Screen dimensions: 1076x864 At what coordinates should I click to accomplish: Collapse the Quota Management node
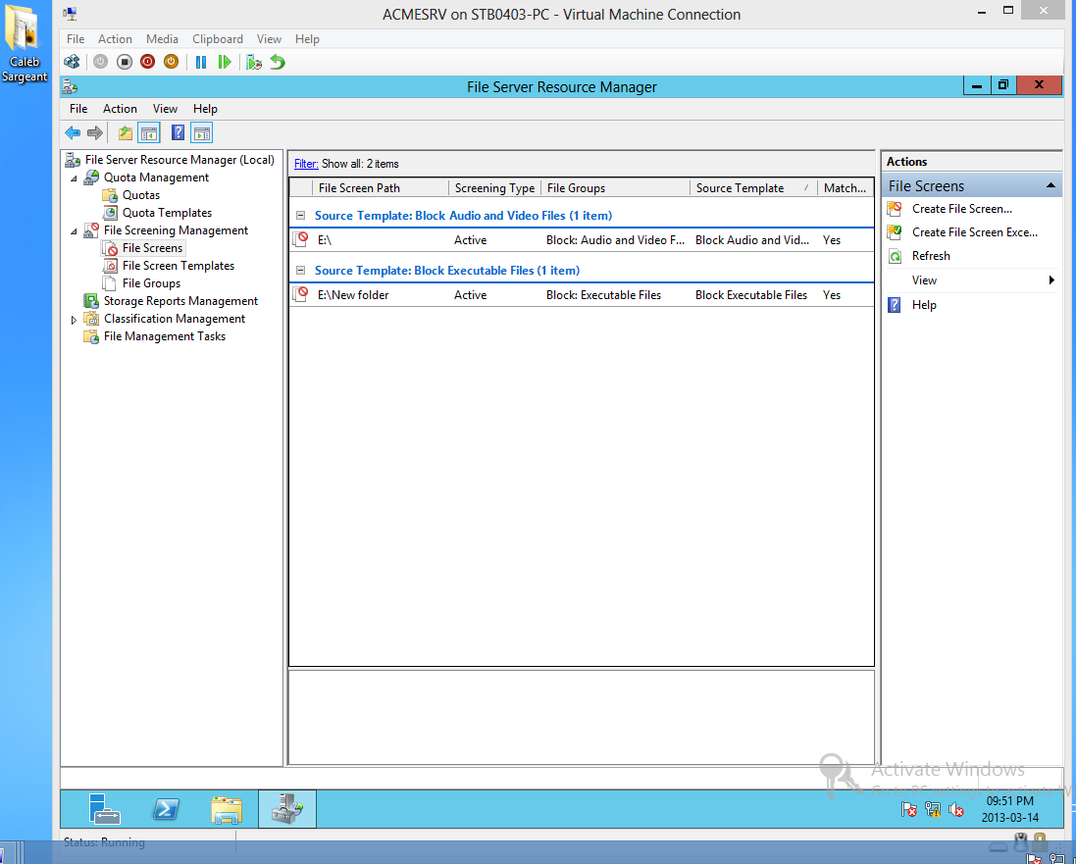(74, 178)
